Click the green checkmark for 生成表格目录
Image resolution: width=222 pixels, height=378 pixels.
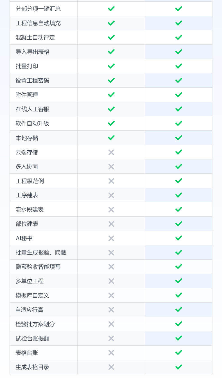(x=179, y=367)
